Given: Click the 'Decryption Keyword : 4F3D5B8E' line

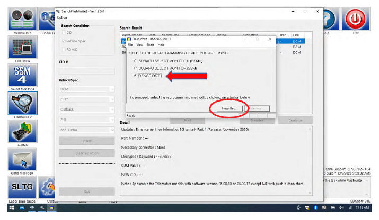Looking at the screenshot, I should pos(146,157).
